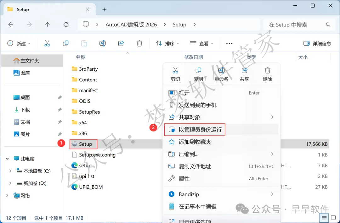Click the Setup breadcrumb in the address bar
Screen dimensions: 340x223
point(179,25)
